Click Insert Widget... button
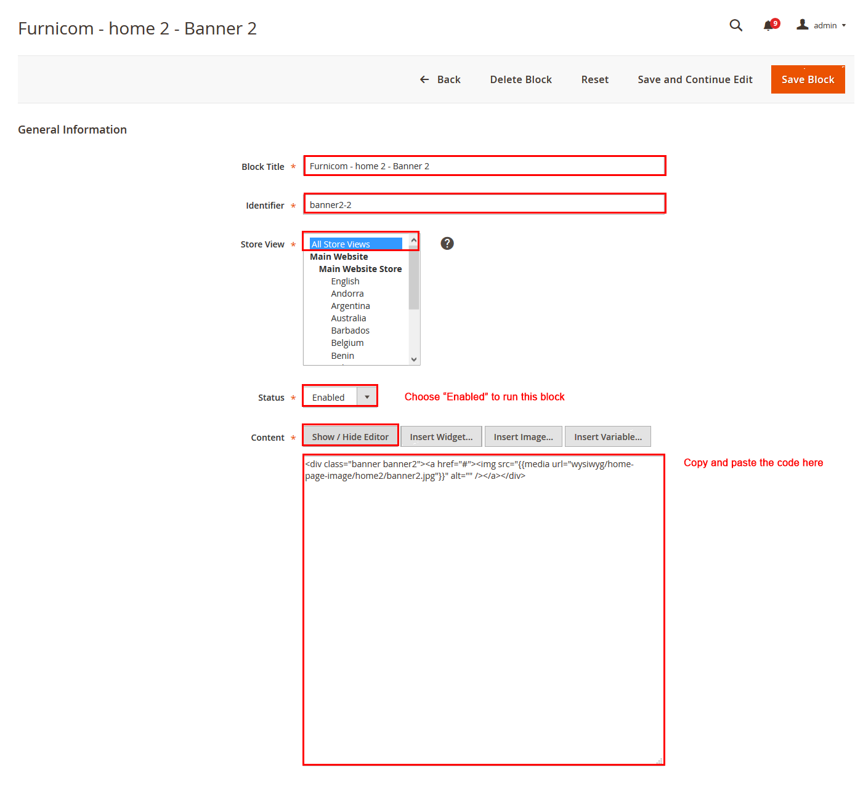This screenshot has height=802, width=863. pos(442,436)
